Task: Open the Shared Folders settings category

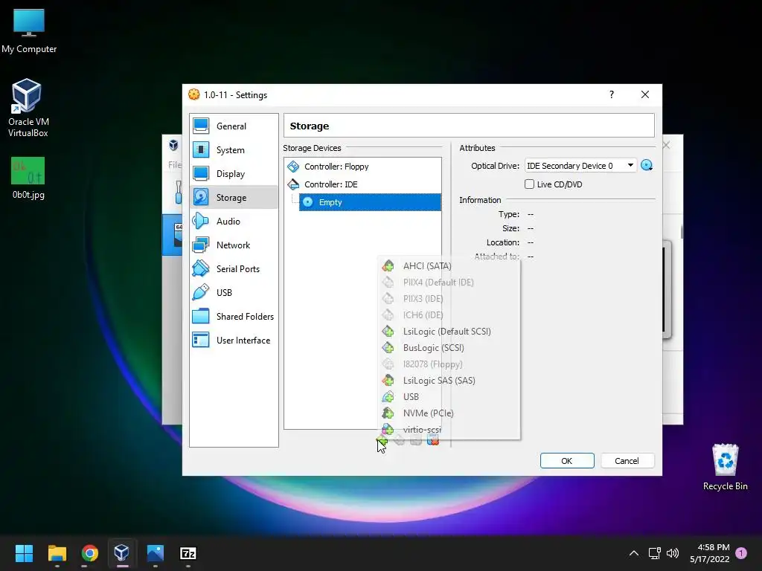Action: pyautogui.click(x=234, y=317)
